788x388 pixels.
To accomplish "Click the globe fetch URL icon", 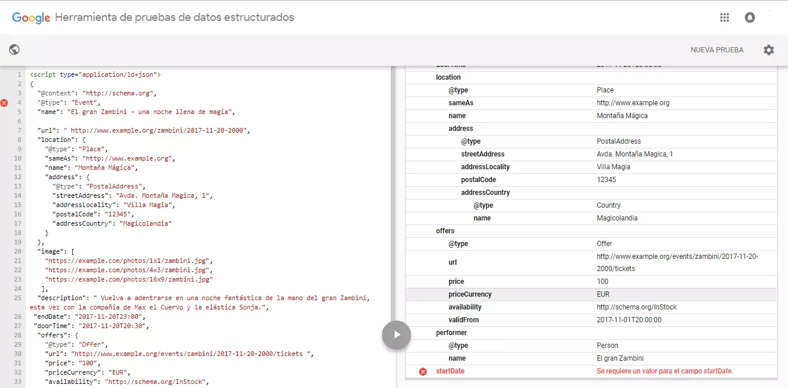I will (15, 50).
